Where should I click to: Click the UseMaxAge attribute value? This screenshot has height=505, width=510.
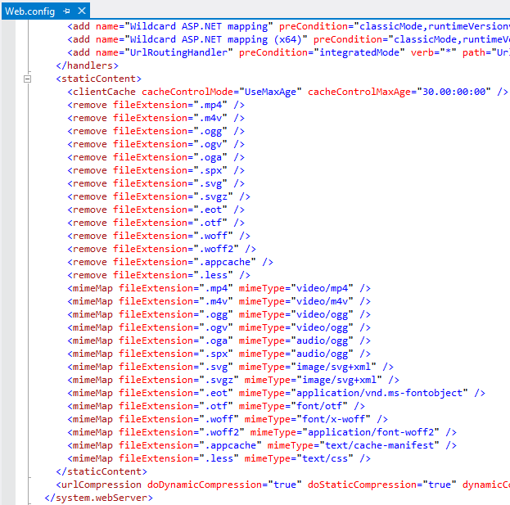(266, 92)
